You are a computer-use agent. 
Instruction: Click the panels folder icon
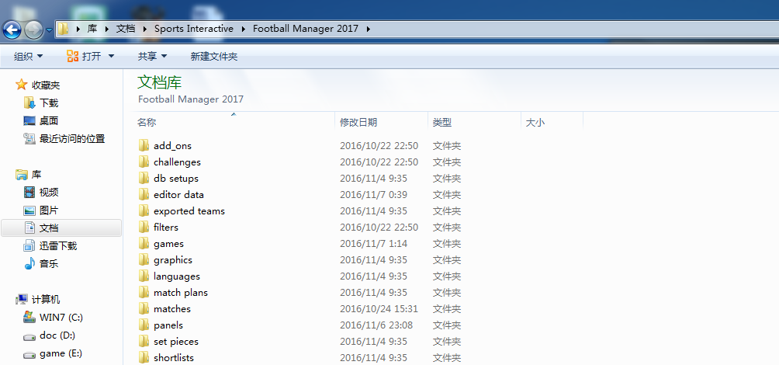tap(144, 325)
